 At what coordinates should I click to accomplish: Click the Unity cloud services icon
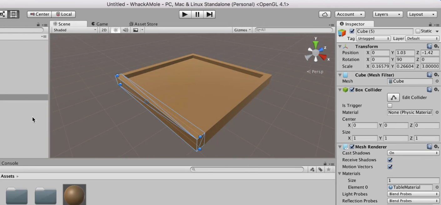(x=324, y=14)
